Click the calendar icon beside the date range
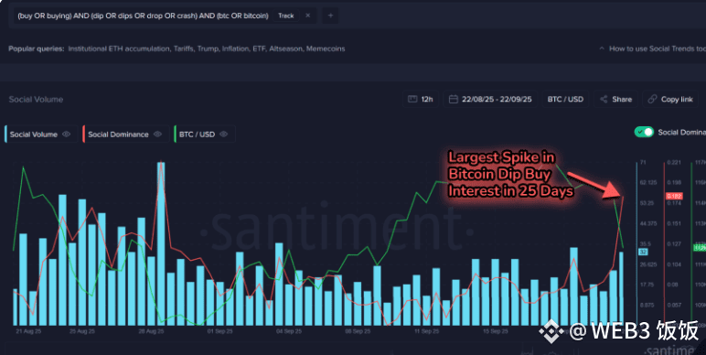 (454, 99)
